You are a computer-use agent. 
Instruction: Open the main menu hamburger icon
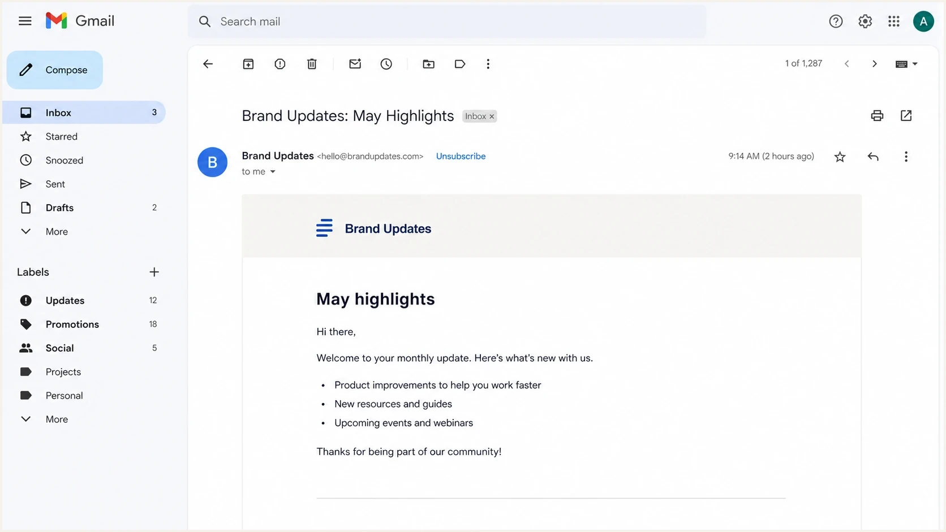(x=25, y=21)
